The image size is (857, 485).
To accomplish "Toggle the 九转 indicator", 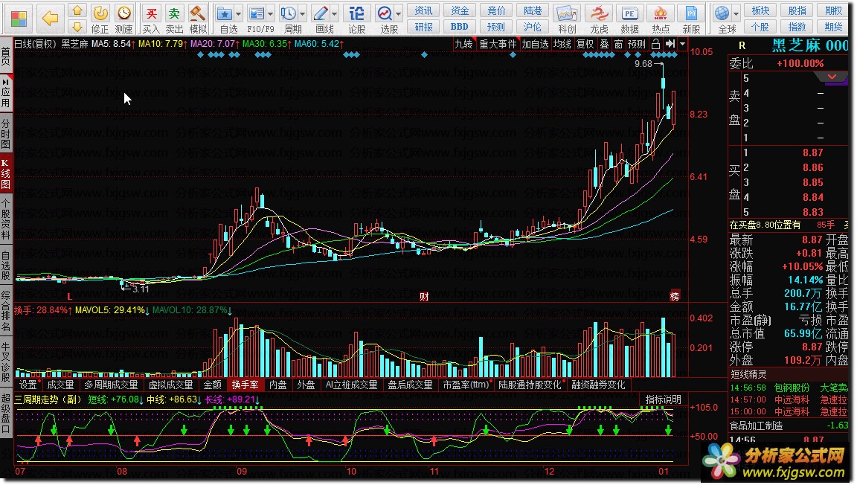I will [463, 45].
